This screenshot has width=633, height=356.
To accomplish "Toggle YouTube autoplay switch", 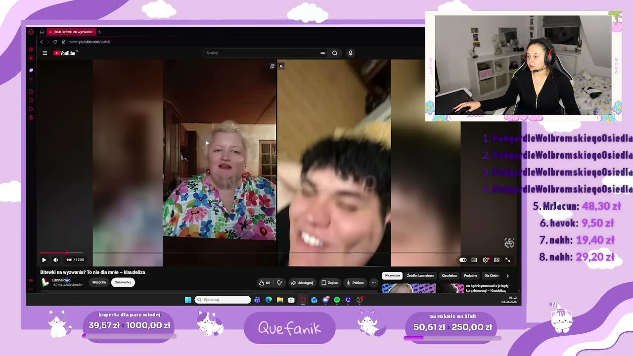I will click(x=463, y=260).
